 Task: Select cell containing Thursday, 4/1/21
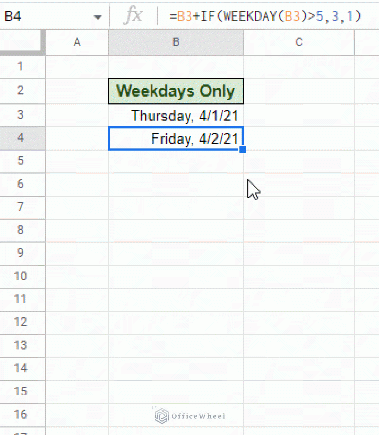tap(176, 115)
